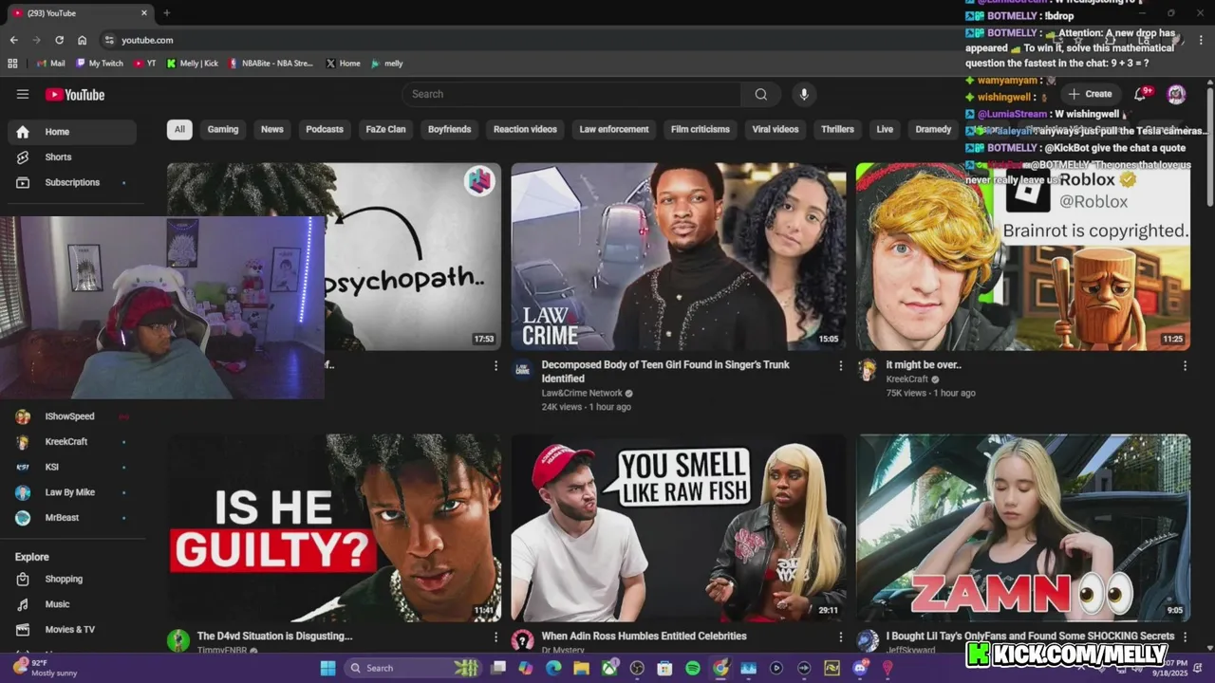Open the YT bookmark
Screen dimensions: 1215x683
[x=145, y=64]
